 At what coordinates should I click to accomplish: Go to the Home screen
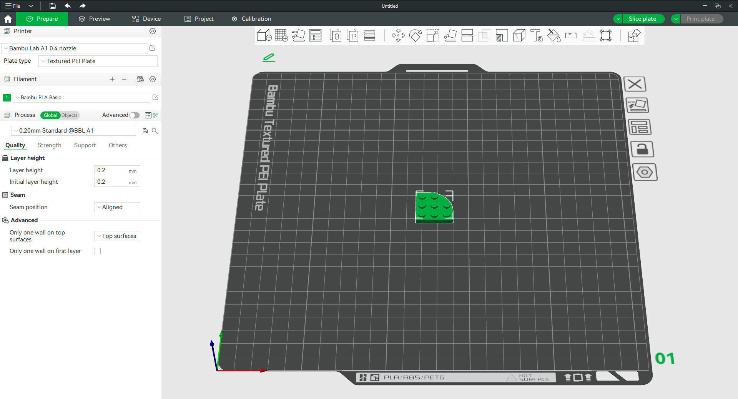[8, 19]
